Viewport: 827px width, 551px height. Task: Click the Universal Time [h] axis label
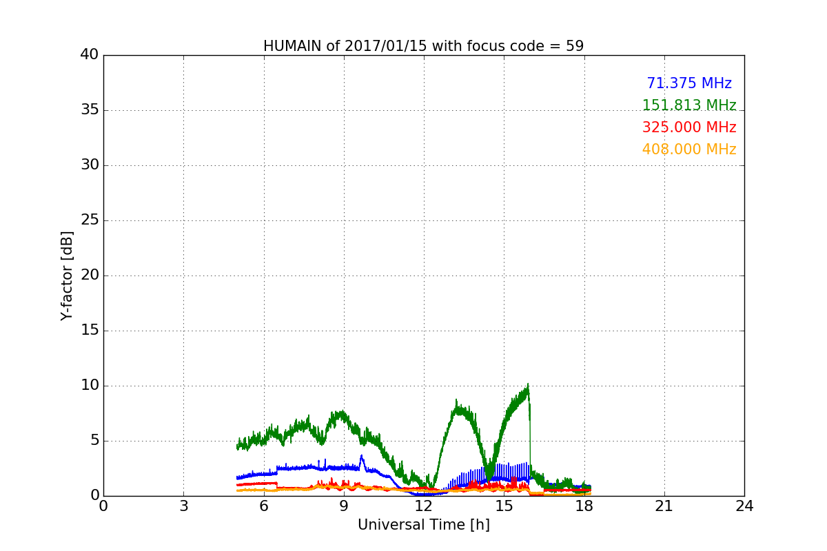point(423,526)
